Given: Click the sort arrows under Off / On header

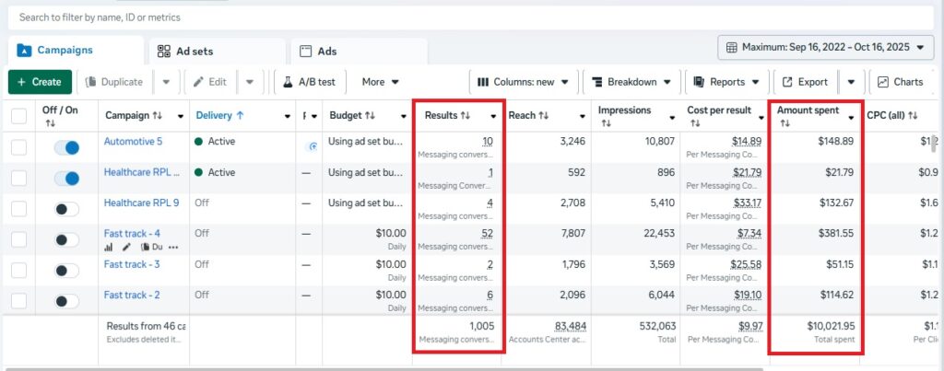Looking at the screenshot, I should (49, 122).
